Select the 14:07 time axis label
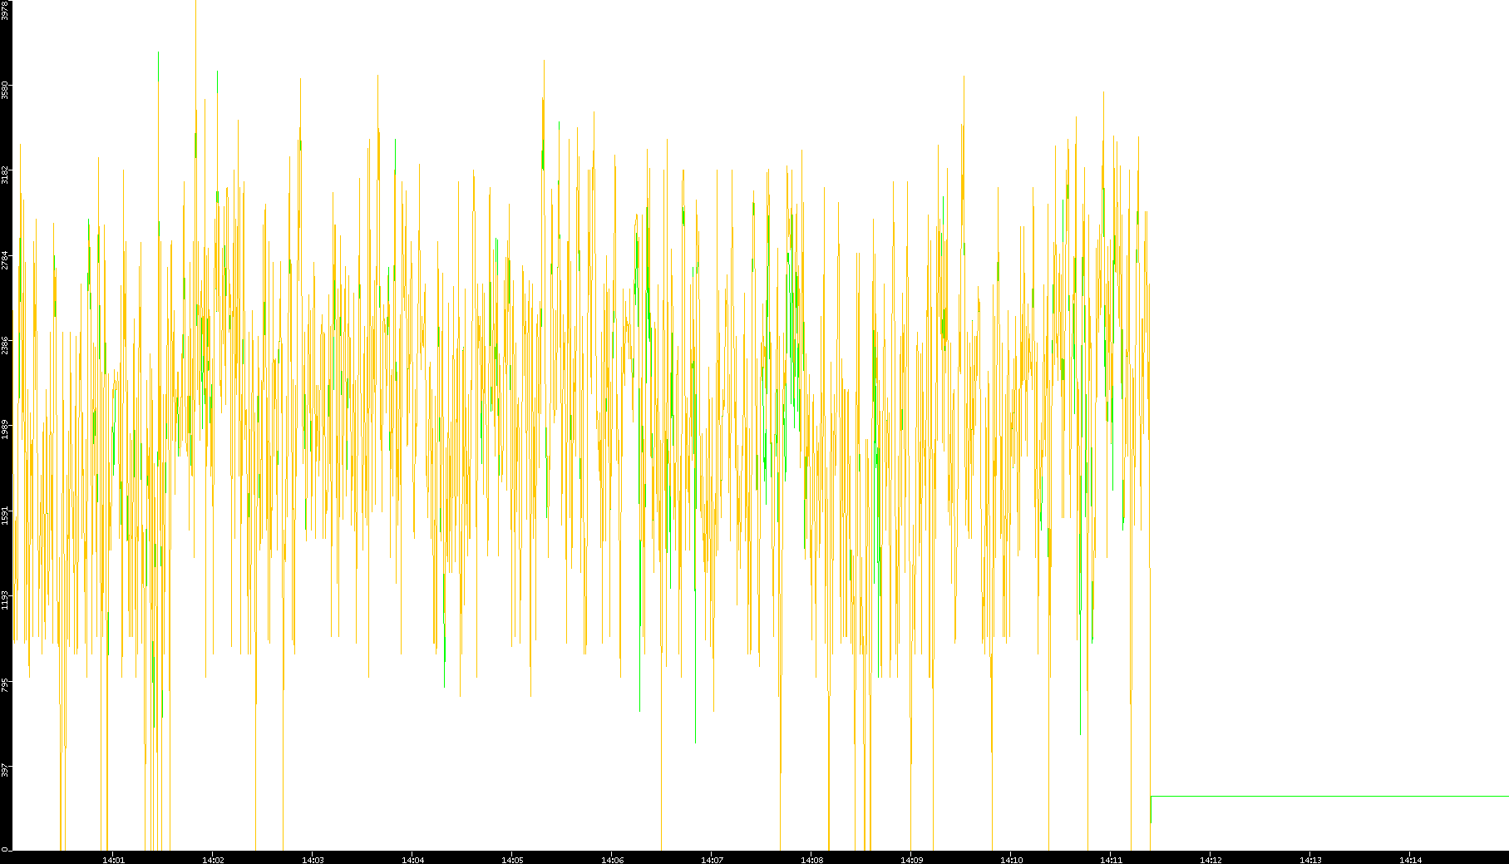The height and width of the screenshot is (864, 1509). 712,860
